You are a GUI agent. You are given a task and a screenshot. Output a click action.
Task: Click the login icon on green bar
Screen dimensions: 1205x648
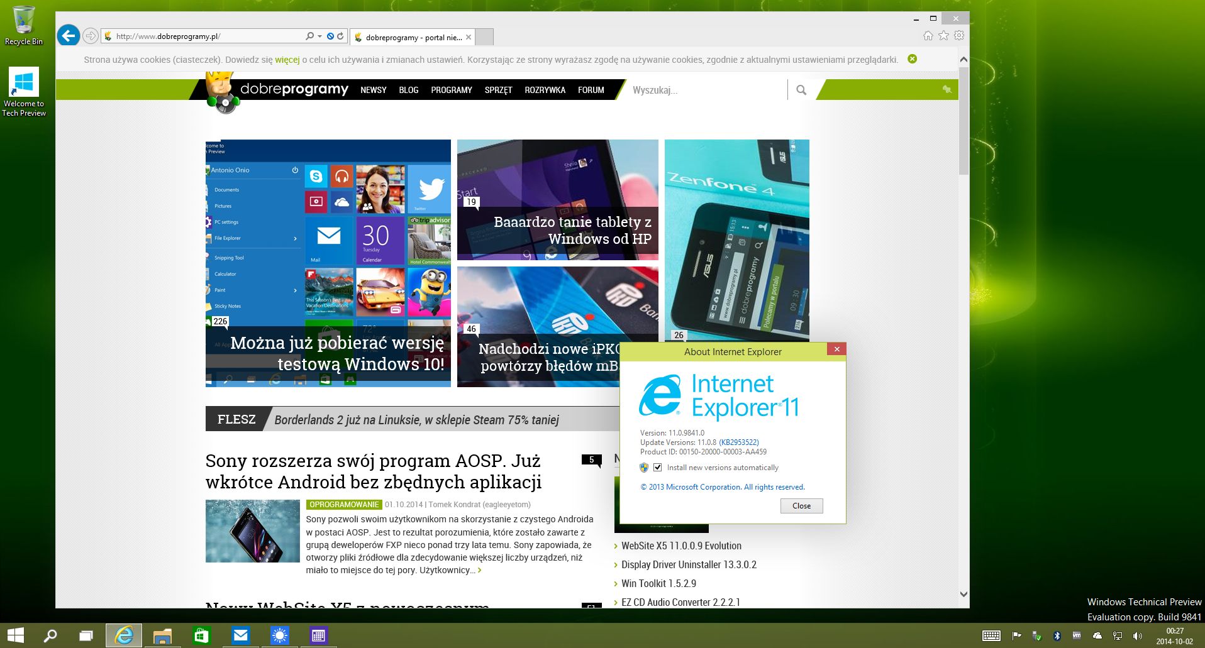[x=947, y=90]
